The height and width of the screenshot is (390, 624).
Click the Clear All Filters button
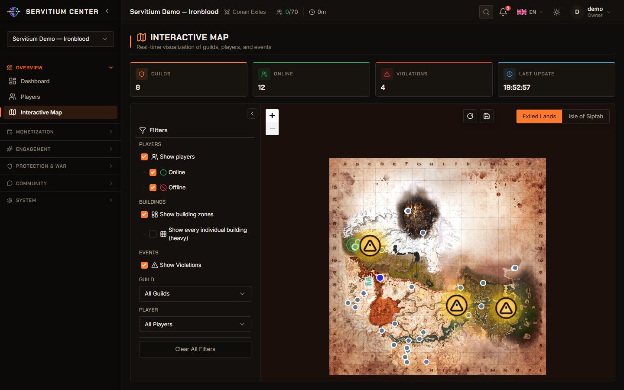(195, 349)
